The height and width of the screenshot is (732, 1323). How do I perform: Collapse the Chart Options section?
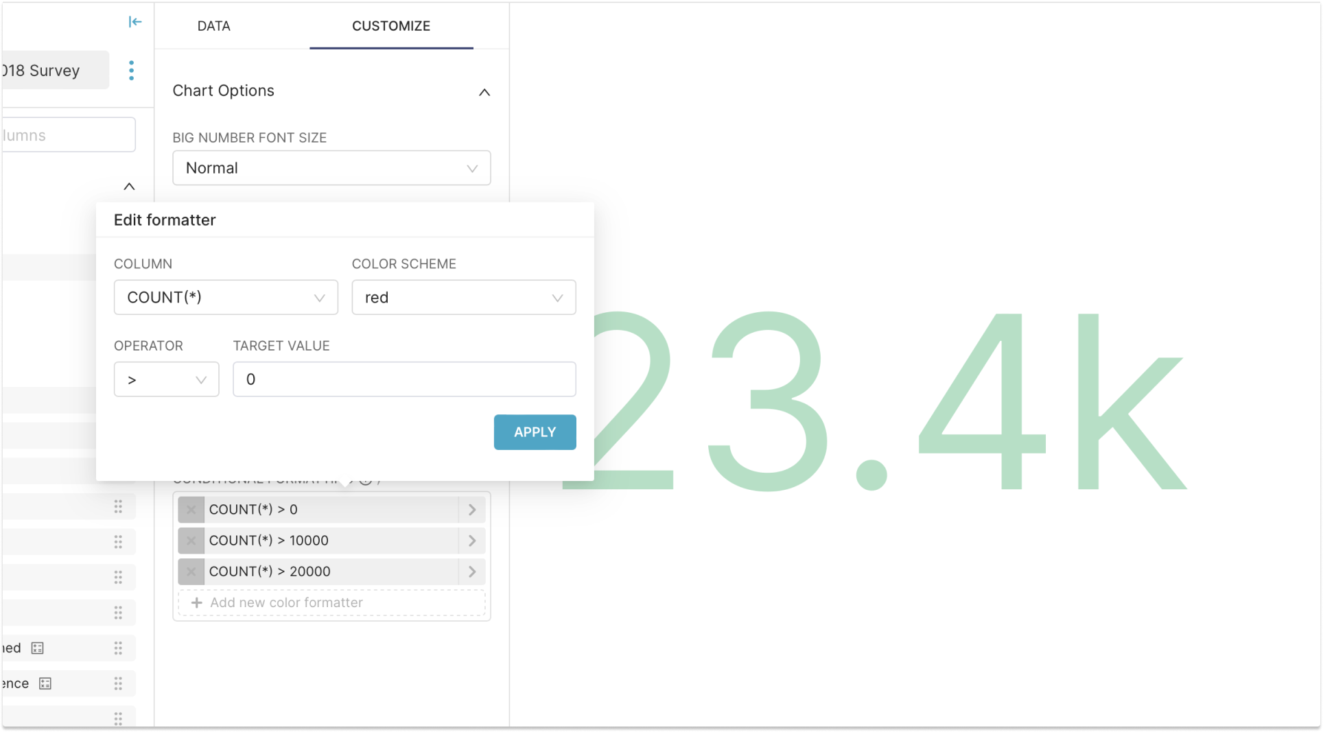tap(484, 92)
